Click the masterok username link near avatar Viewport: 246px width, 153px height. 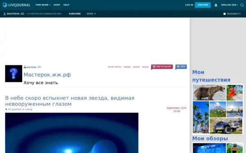tap(32, 67)
